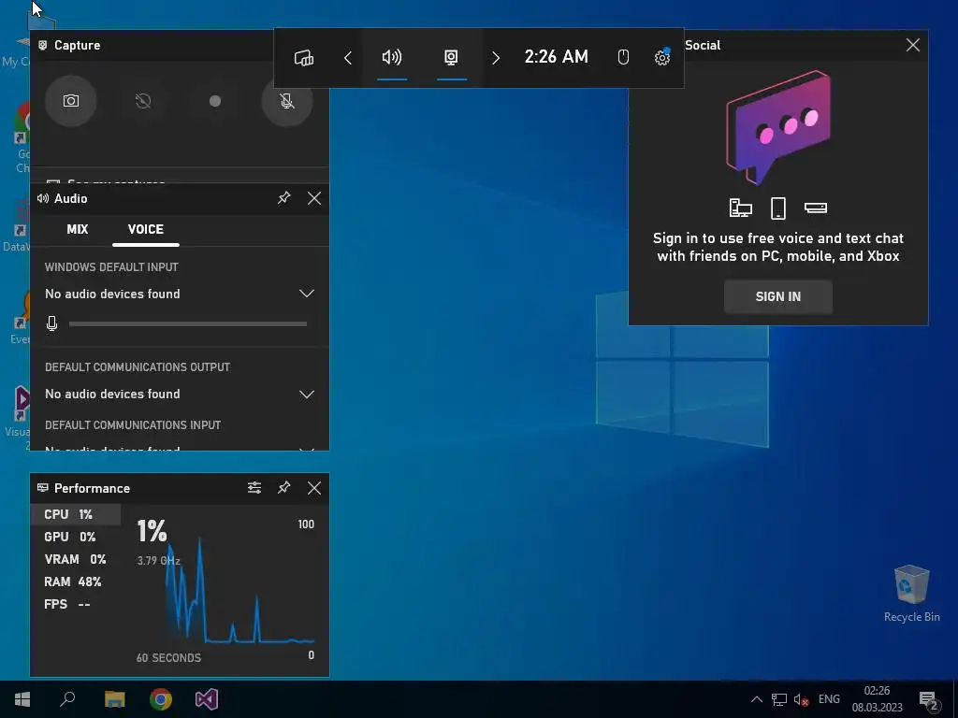Click the muted speaker tray icon

801,699
